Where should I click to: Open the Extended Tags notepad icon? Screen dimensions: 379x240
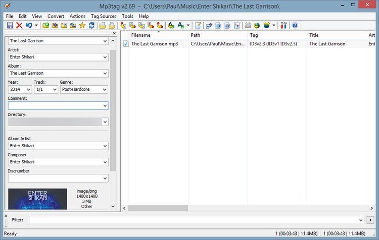[x=198, y=25]
